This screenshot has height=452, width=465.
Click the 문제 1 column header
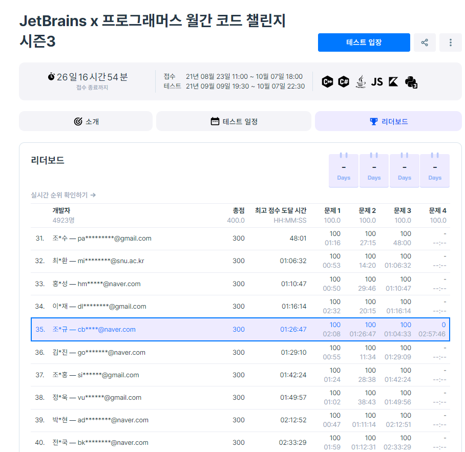pyautogui.click(x=332, y=210)
